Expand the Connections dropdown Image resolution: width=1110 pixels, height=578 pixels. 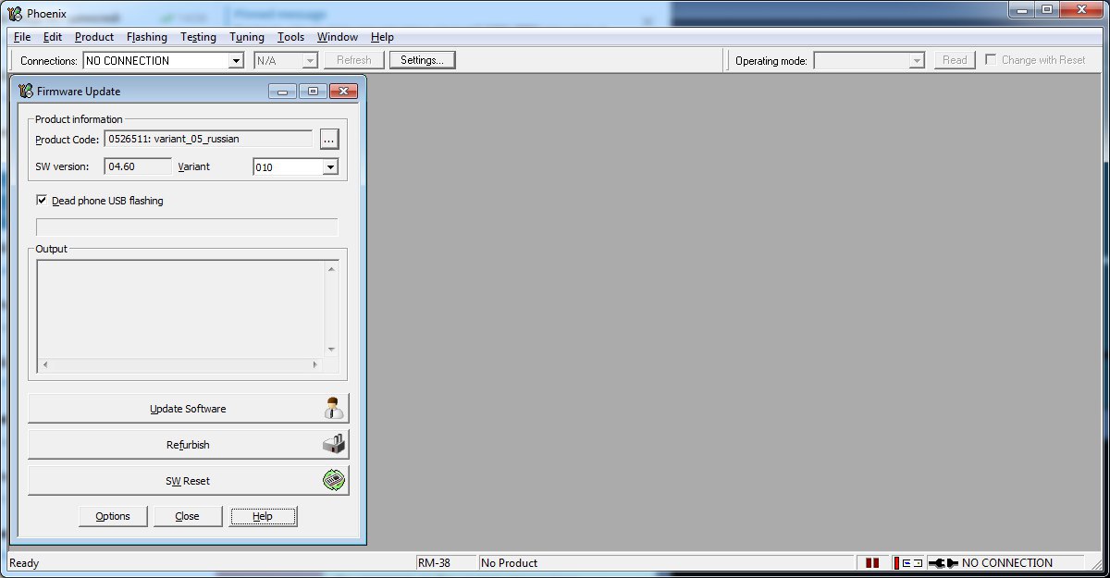pos(235,60)
